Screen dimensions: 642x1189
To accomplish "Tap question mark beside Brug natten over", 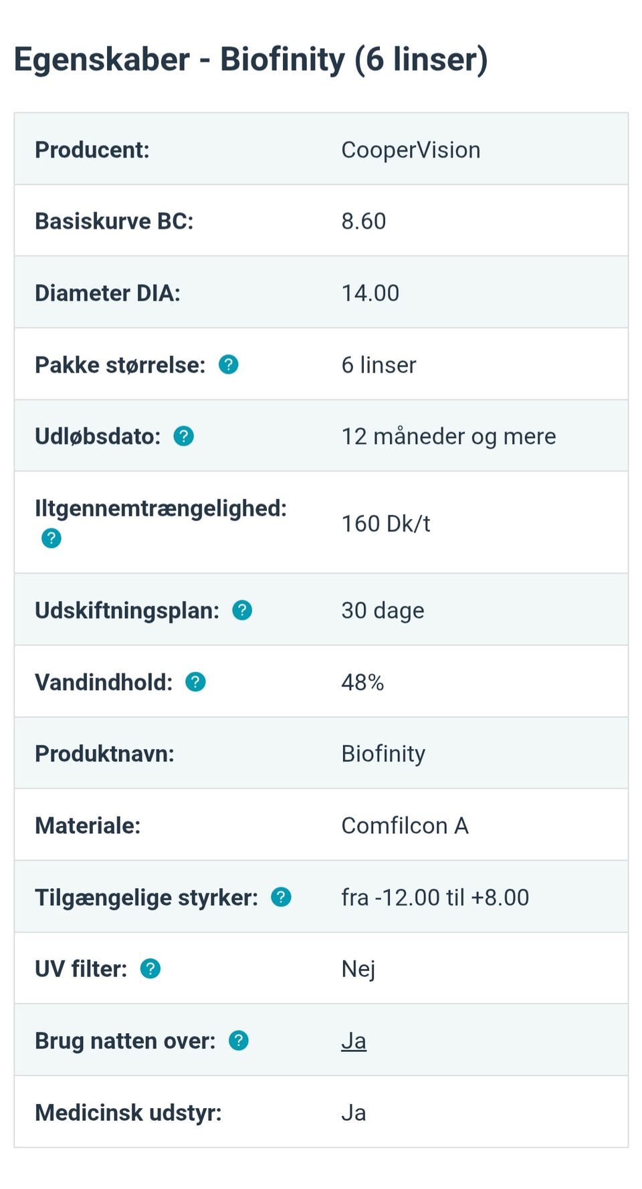I will [x=239, y=1041].
